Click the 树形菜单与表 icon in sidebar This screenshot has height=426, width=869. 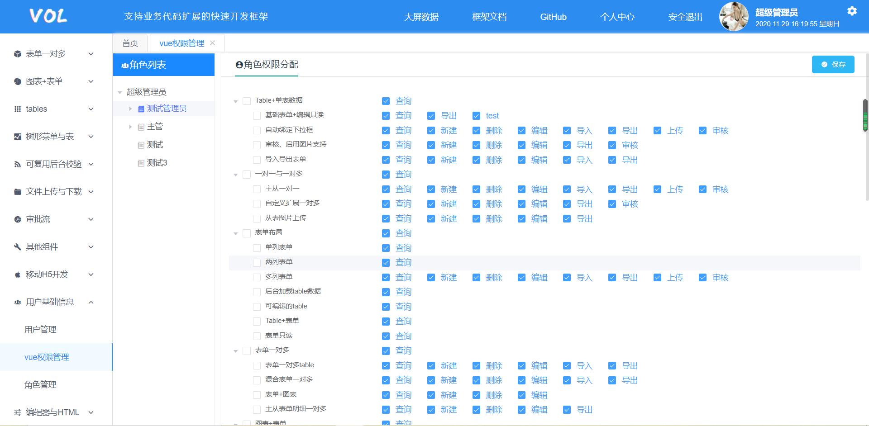click(x=17, y=137)
